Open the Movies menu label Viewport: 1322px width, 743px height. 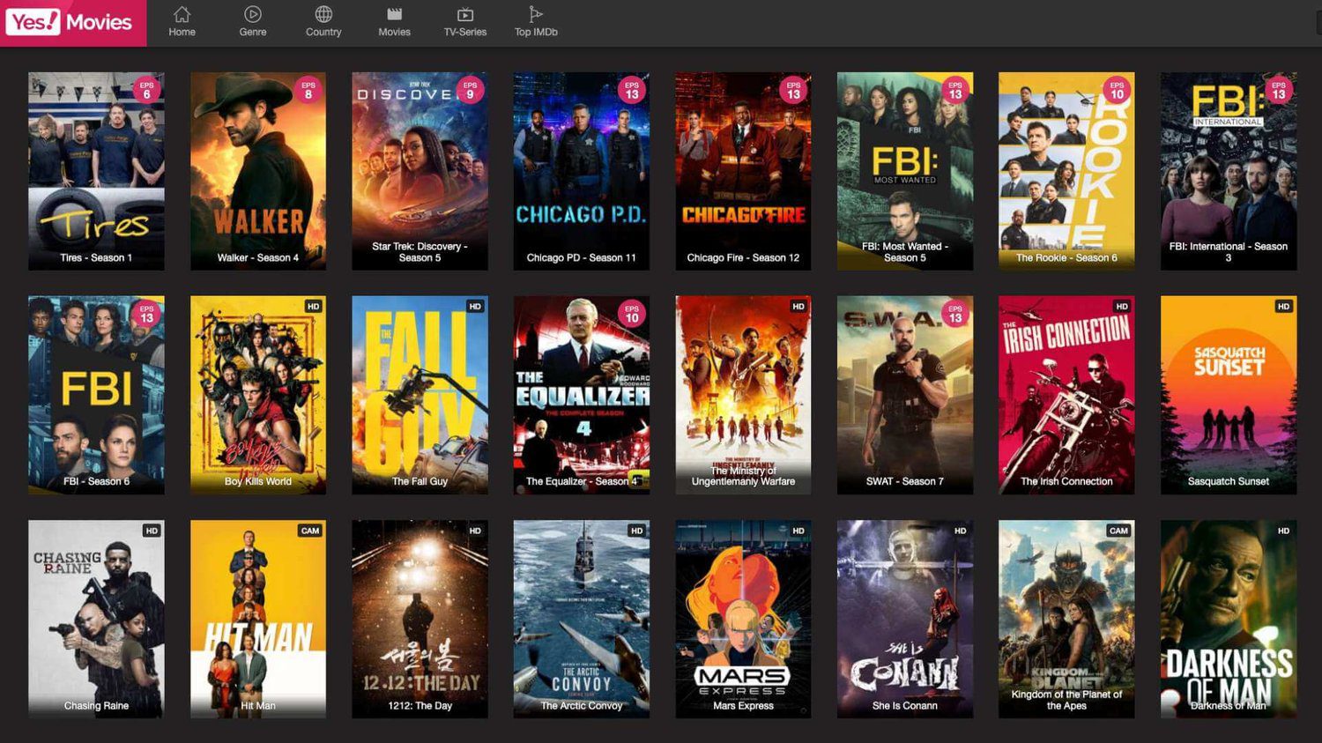click(x=394, y=32)
